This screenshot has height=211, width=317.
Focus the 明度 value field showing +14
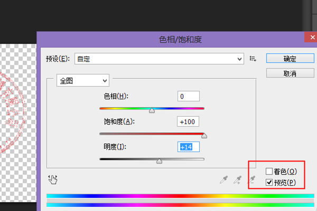(x=189, y=147)
